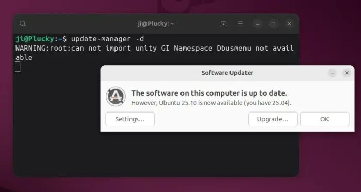This screenshot has width=361, height=192.
Task: Open the terminal search icon
Action: [x=23, y=24]
